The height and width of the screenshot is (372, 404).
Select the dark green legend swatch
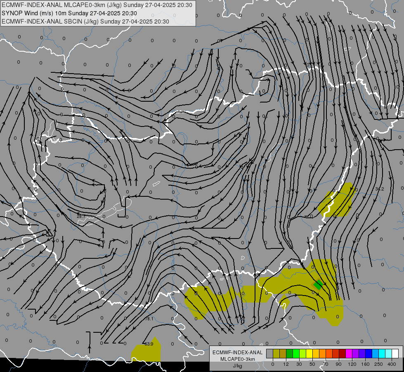tap(289, 354)
